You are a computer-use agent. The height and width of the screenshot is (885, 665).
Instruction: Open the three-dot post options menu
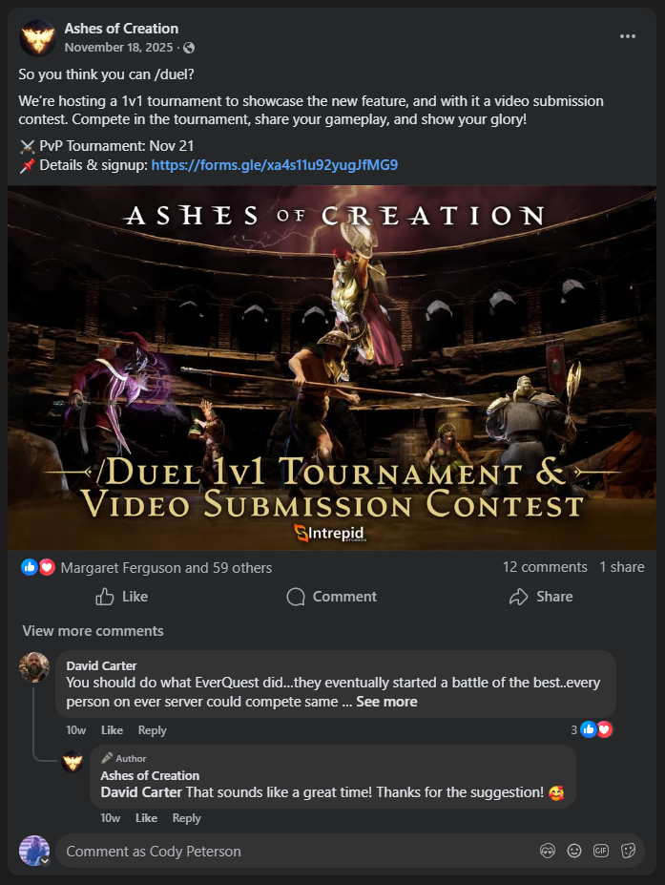(x=627, y=36)
